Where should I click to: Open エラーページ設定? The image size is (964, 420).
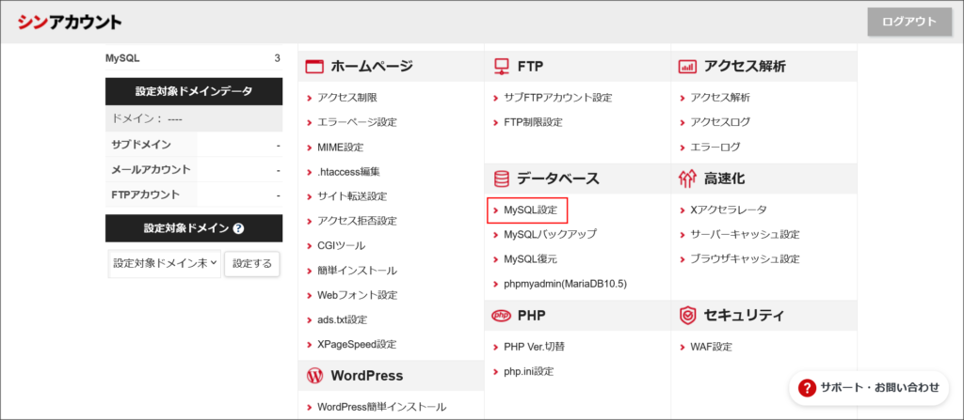tap(357, 122)
